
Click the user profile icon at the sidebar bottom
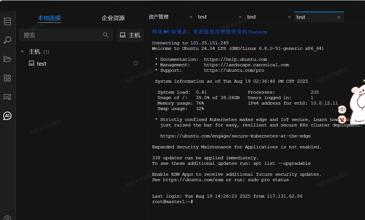click(7, 218)
